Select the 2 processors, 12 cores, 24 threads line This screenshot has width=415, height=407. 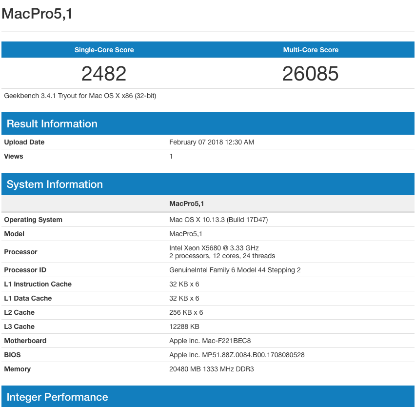[x=222, y=256]
